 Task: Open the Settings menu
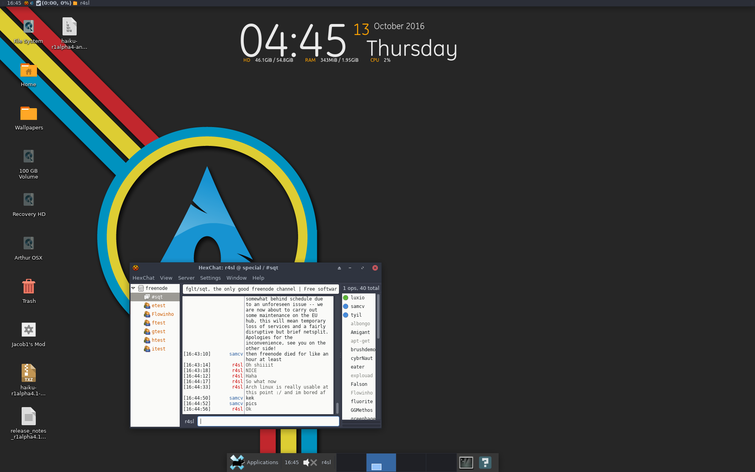[x=210, y=278]
